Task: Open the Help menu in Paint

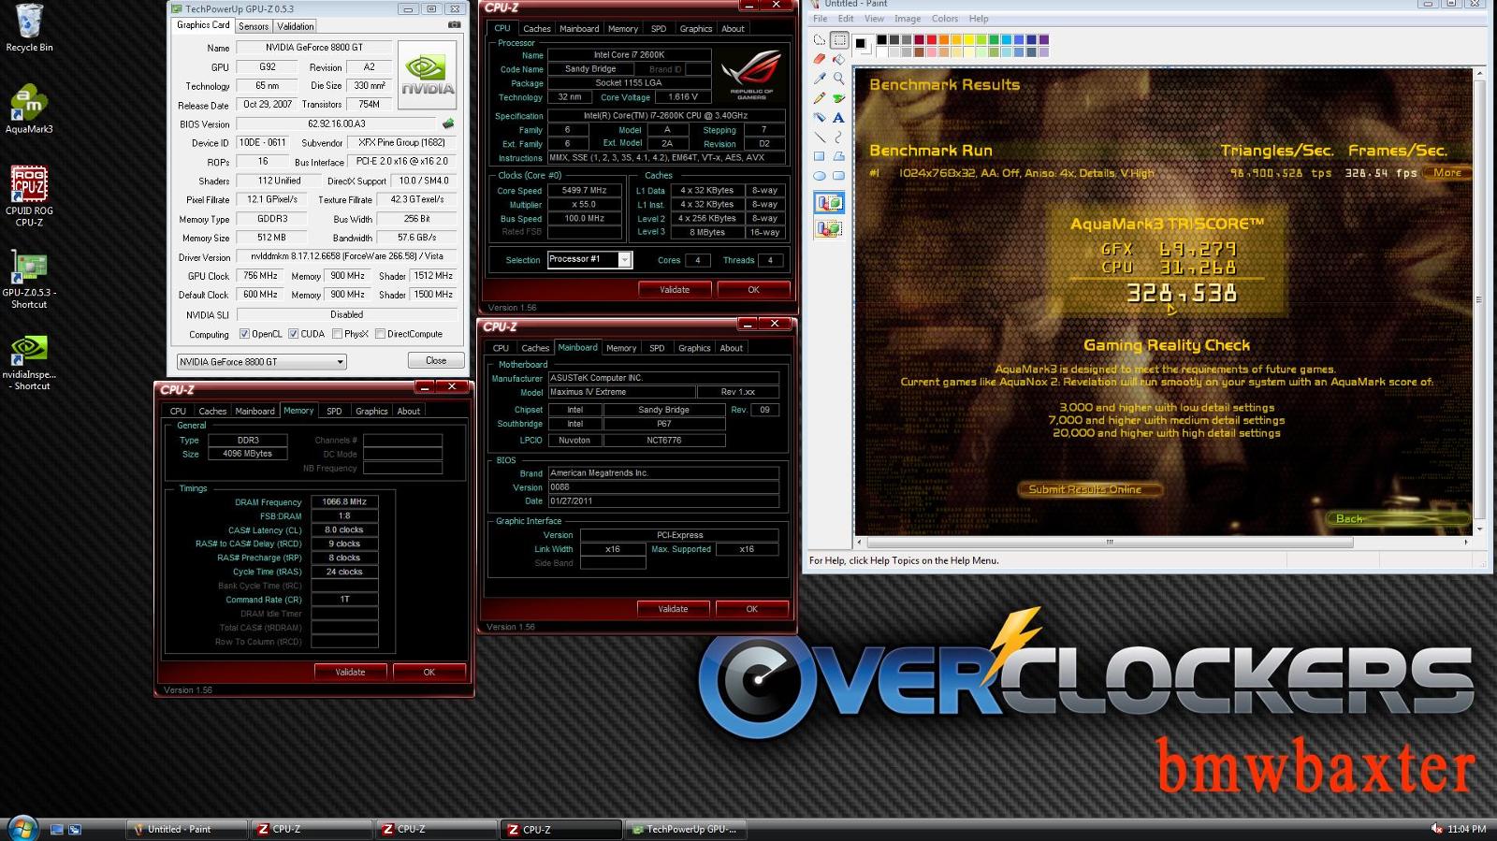Action: 979,19
